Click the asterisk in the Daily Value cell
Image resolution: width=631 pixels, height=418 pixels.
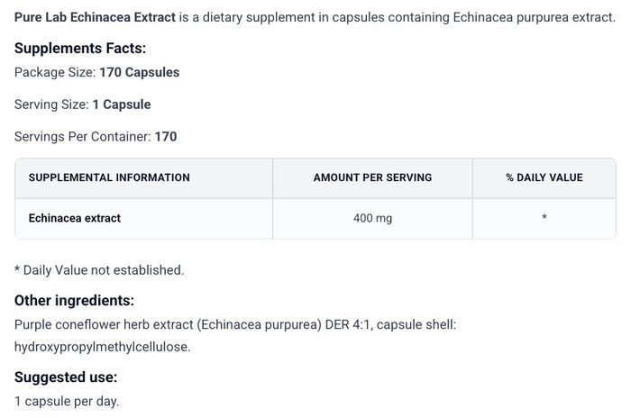(544, 219)
